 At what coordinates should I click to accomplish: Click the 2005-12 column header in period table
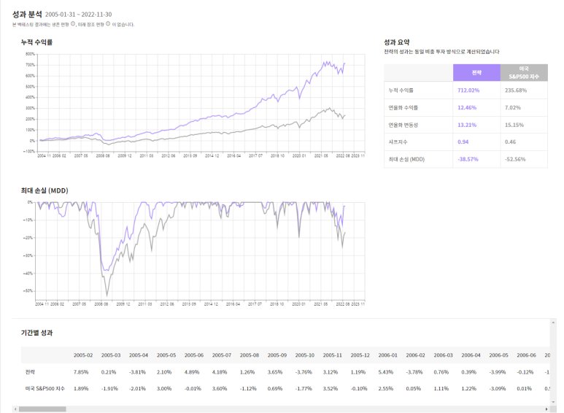tap(360, 355)
